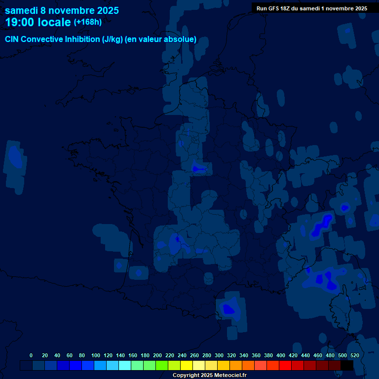Click the bright red swatch right of label 400
The width and height of the screenshot is (379, 379).
pyautogui.click(x=285, y=366)
